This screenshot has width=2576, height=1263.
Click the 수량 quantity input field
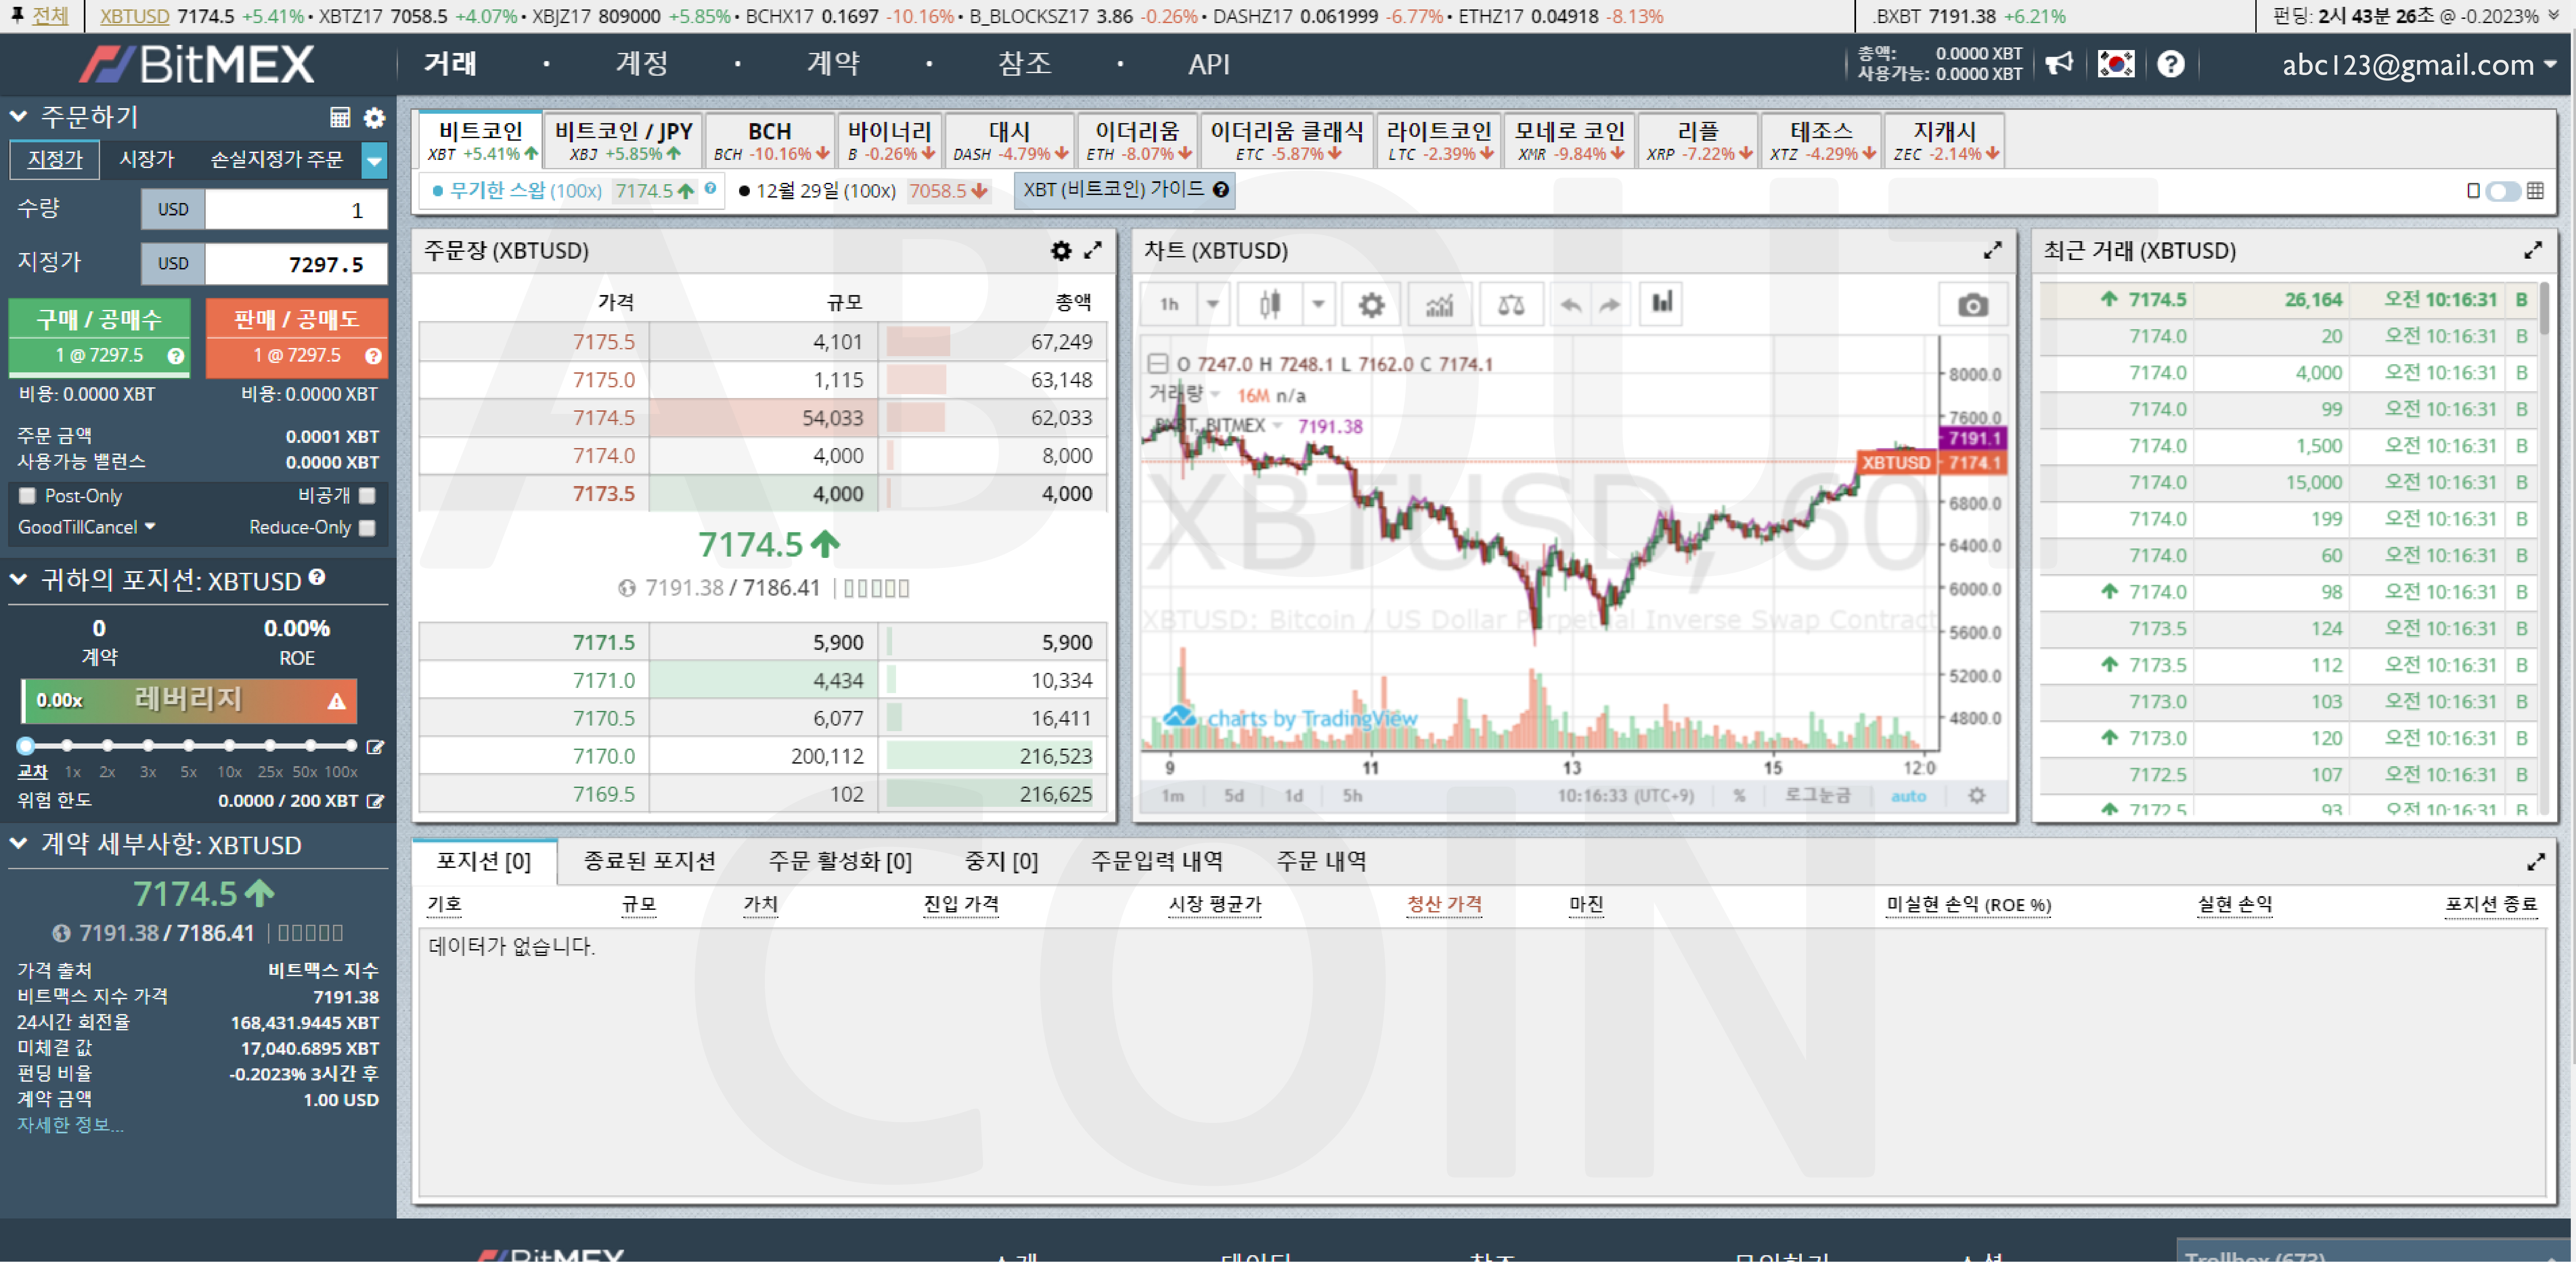point(296,210)
